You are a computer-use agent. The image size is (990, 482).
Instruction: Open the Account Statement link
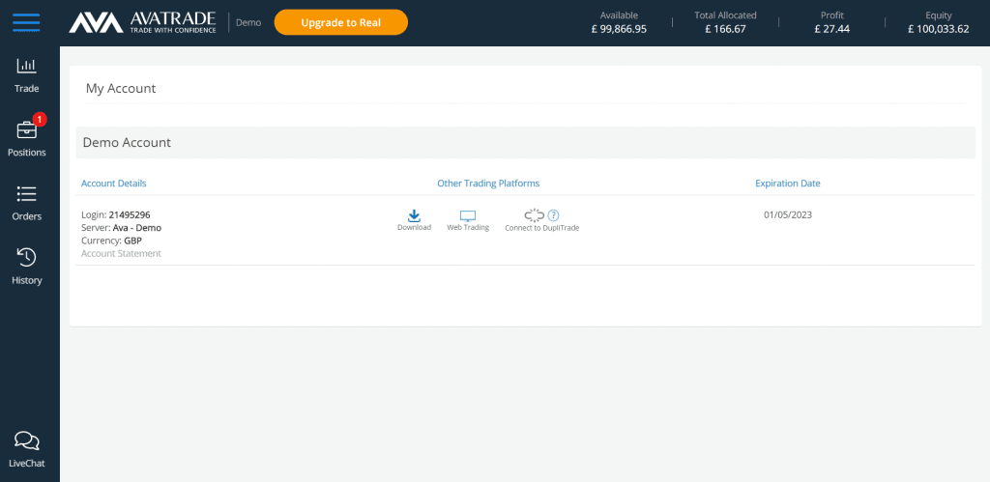point(121,254)
